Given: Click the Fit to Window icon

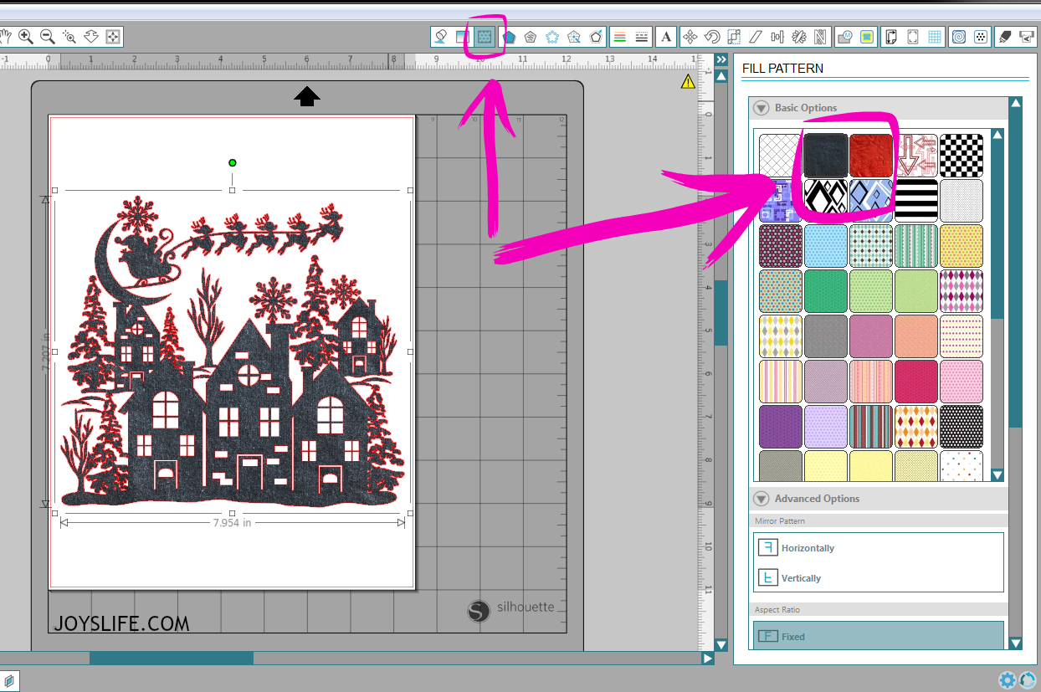Looking at the screenshot, I should (x=113, y=37).
